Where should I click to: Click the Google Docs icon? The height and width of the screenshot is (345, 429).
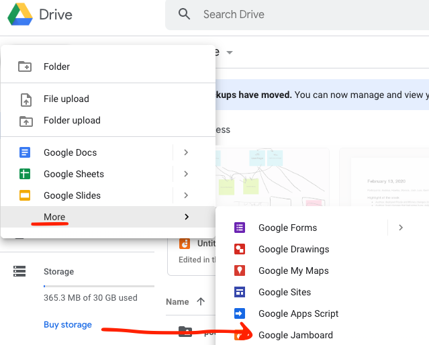tap(25, 152)
